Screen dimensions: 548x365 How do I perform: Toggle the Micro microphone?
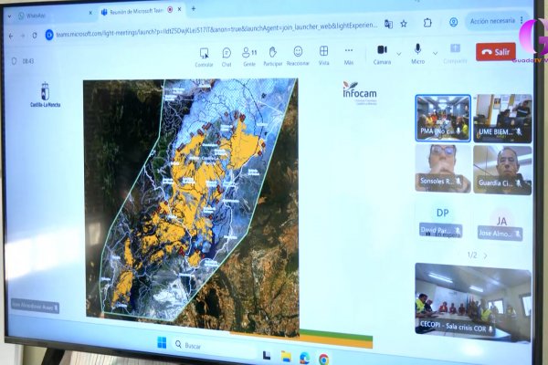(417, 54)
